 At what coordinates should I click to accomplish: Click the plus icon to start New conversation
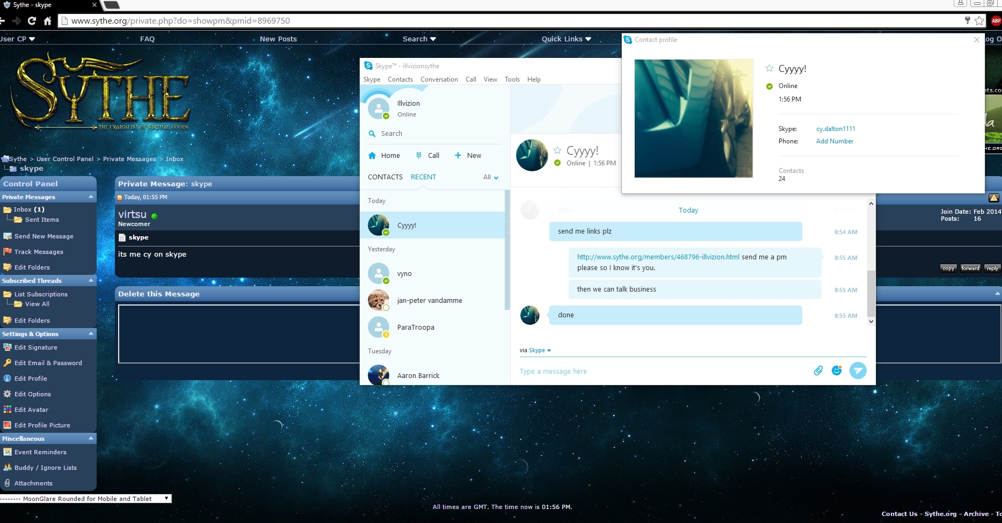pos(458,156)
